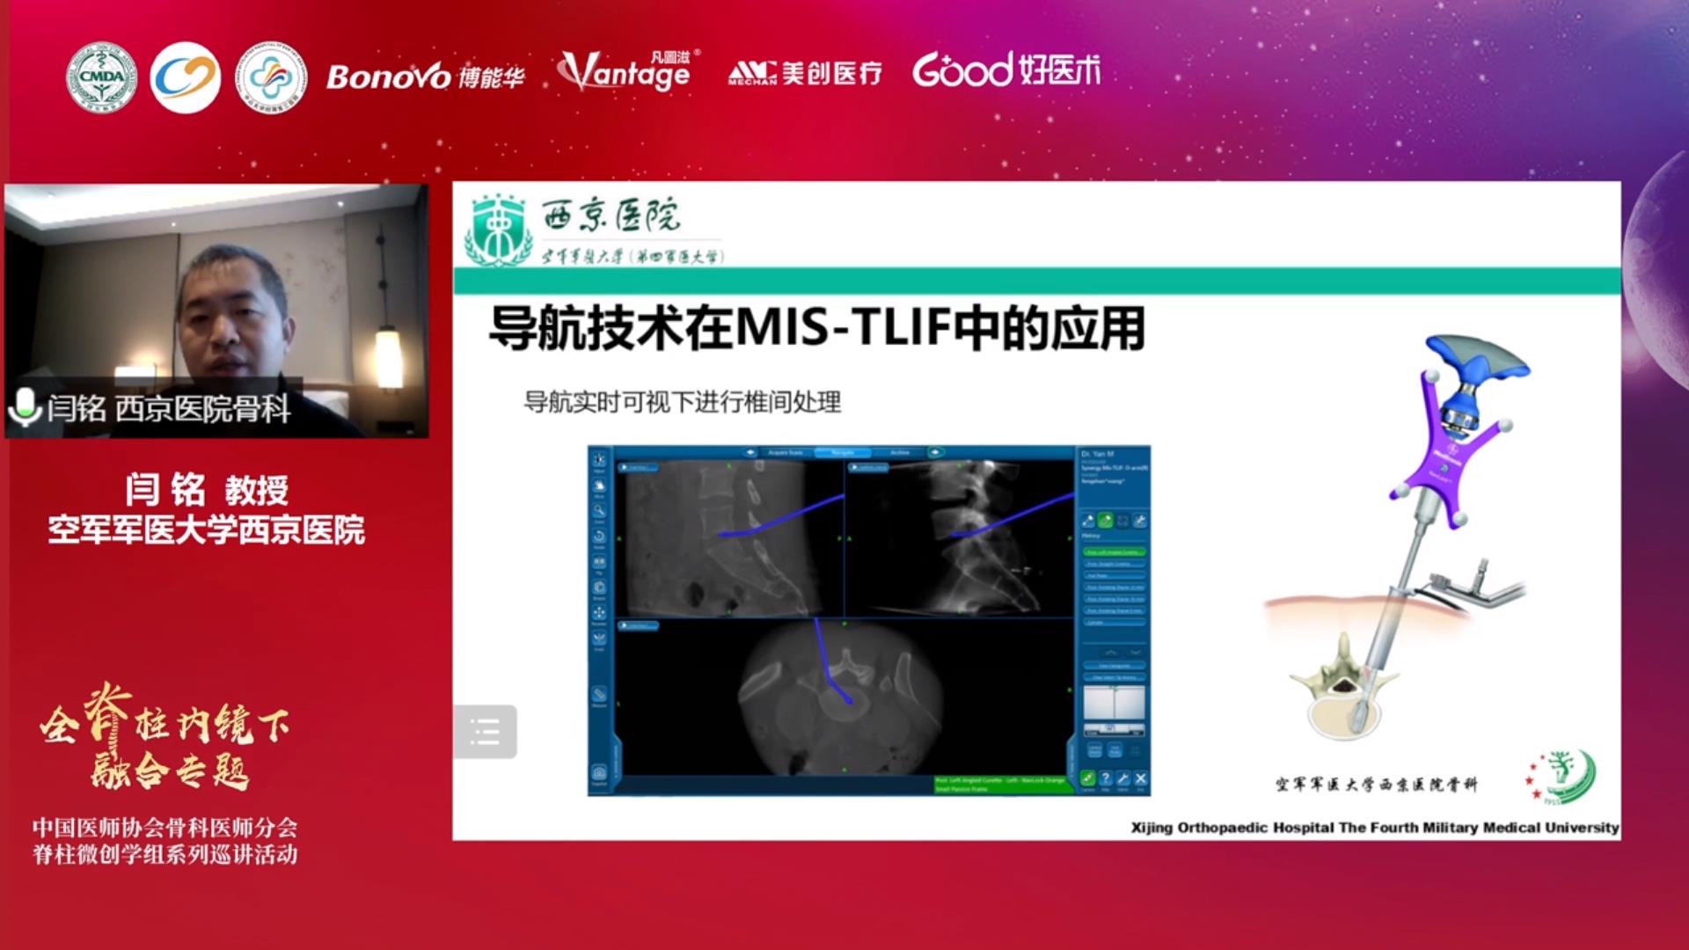
Task: Click the speaker name 闫铭 教授
Action: [207, 490]
